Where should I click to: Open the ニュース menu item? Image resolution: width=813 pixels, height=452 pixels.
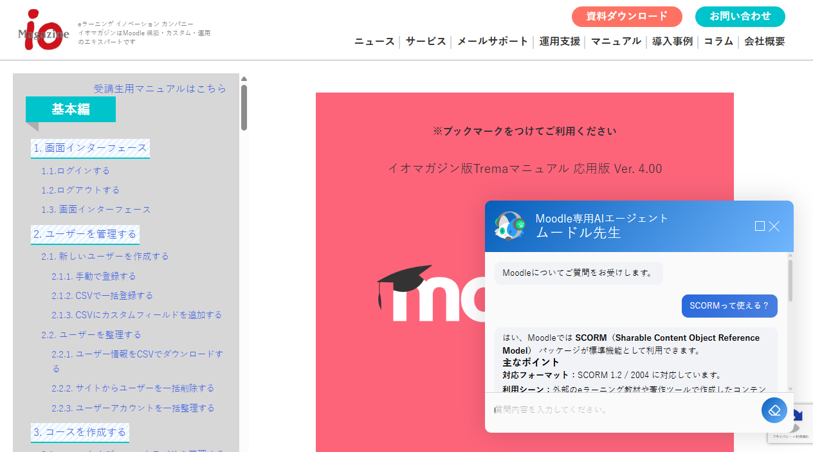[x=374, y=42]
